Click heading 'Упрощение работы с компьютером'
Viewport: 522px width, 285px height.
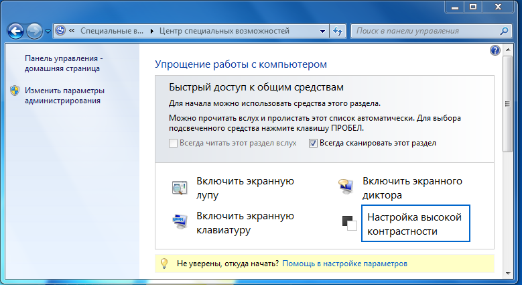[x=241, y=64]
